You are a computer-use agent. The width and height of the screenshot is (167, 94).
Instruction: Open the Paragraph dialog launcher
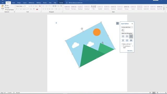tap(62, 12)
